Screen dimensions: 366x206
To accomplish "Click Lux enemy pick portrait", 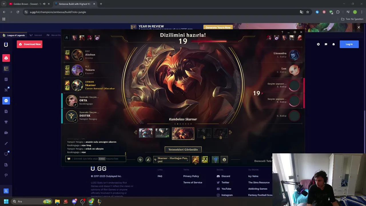I will point(294,70).
